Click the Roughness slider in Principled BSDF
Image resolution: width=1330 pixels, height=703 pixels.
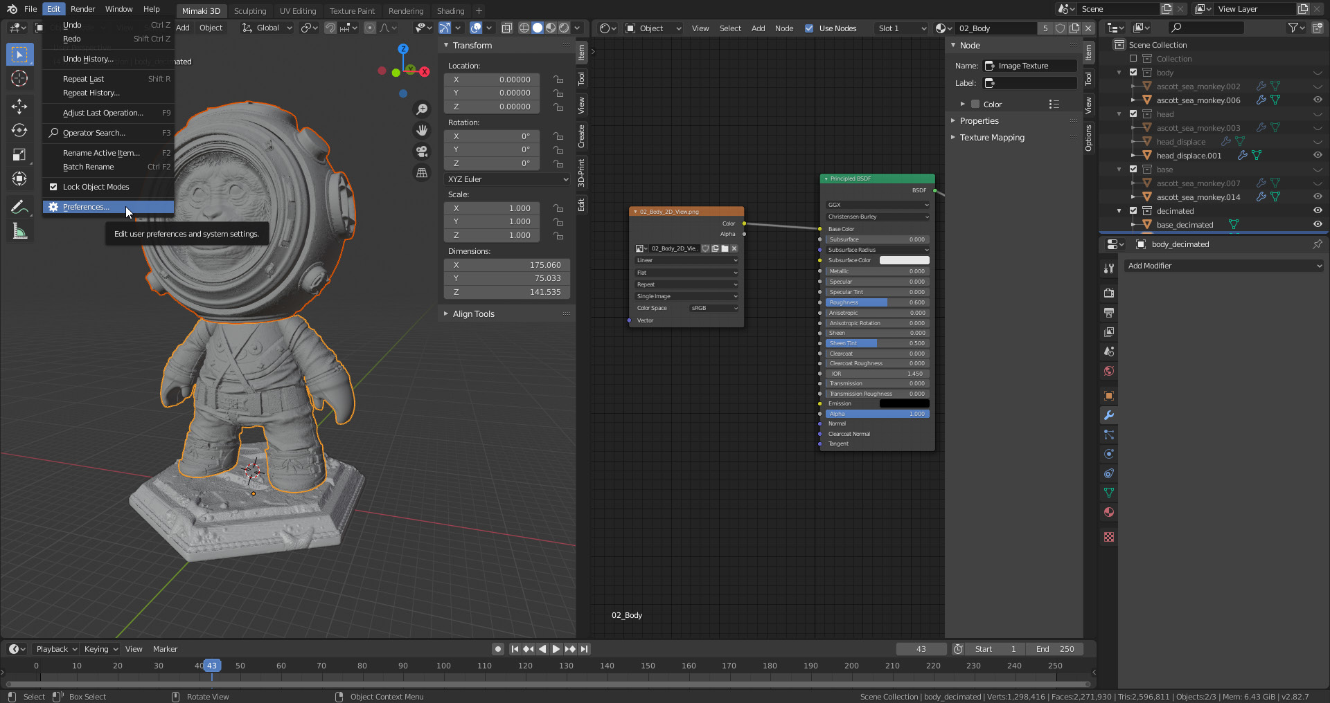tap(877, 302)
